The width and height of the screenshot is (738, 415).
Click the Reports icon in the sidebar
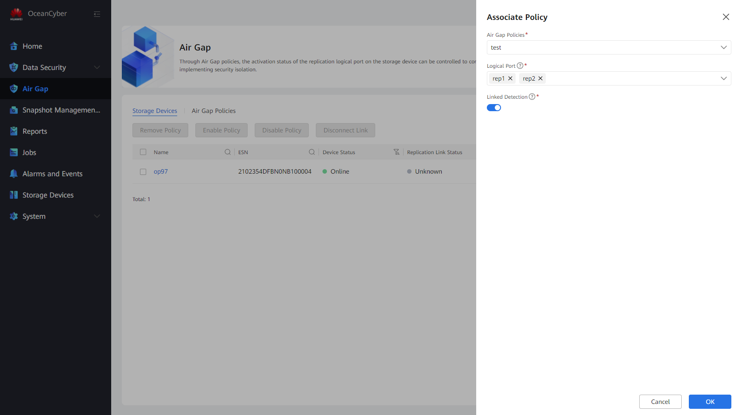tap(14, 131)
